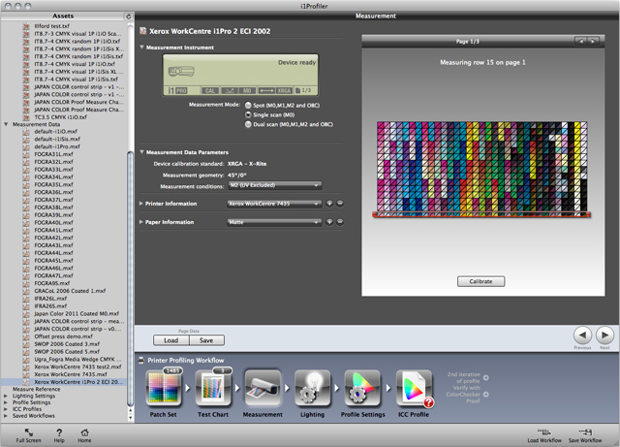620x447 pixels.
Task: Select TC3.5 CMYK i1iO.txf
Action: tap(60, 117)
